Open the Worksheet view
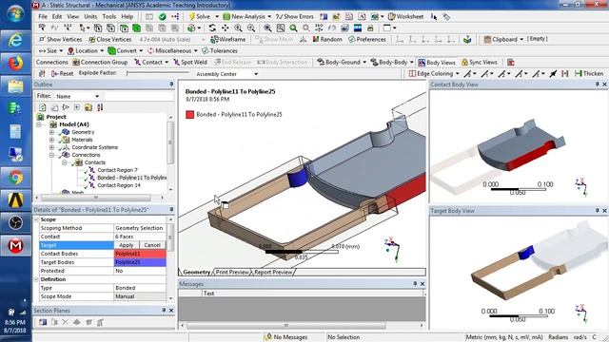Viewport: 609px width, 342px height. click(x=406, y=17)
